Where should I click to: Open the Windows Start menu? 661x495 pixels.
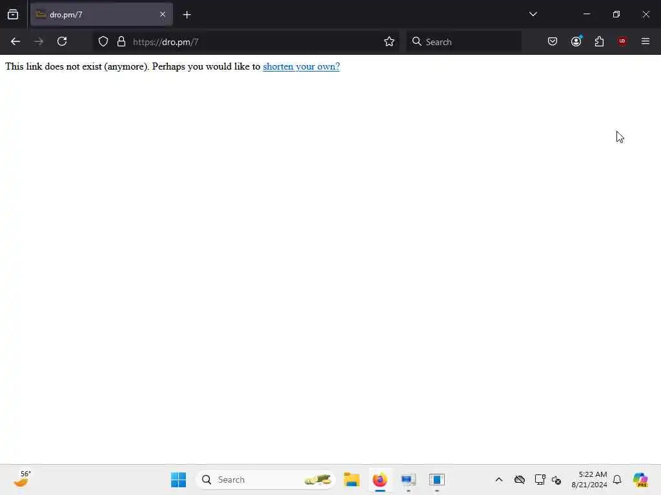178,480
